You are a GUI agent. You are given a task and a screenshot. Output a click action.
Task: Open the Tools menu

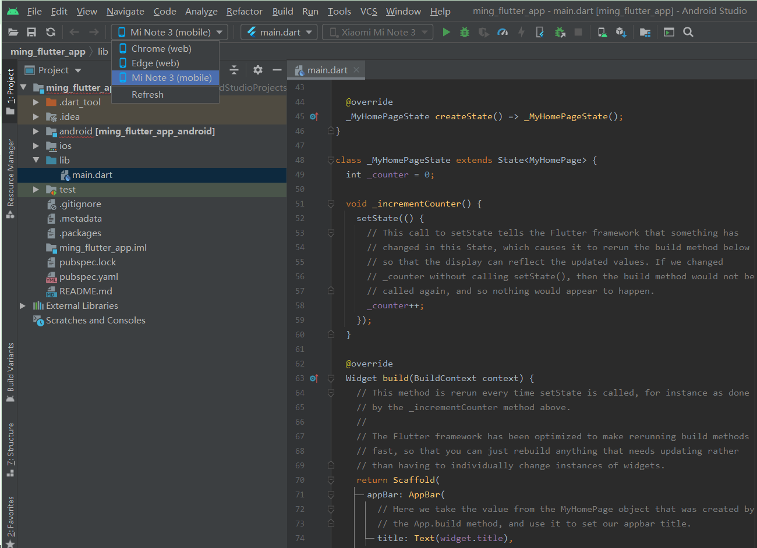[339, 12]
